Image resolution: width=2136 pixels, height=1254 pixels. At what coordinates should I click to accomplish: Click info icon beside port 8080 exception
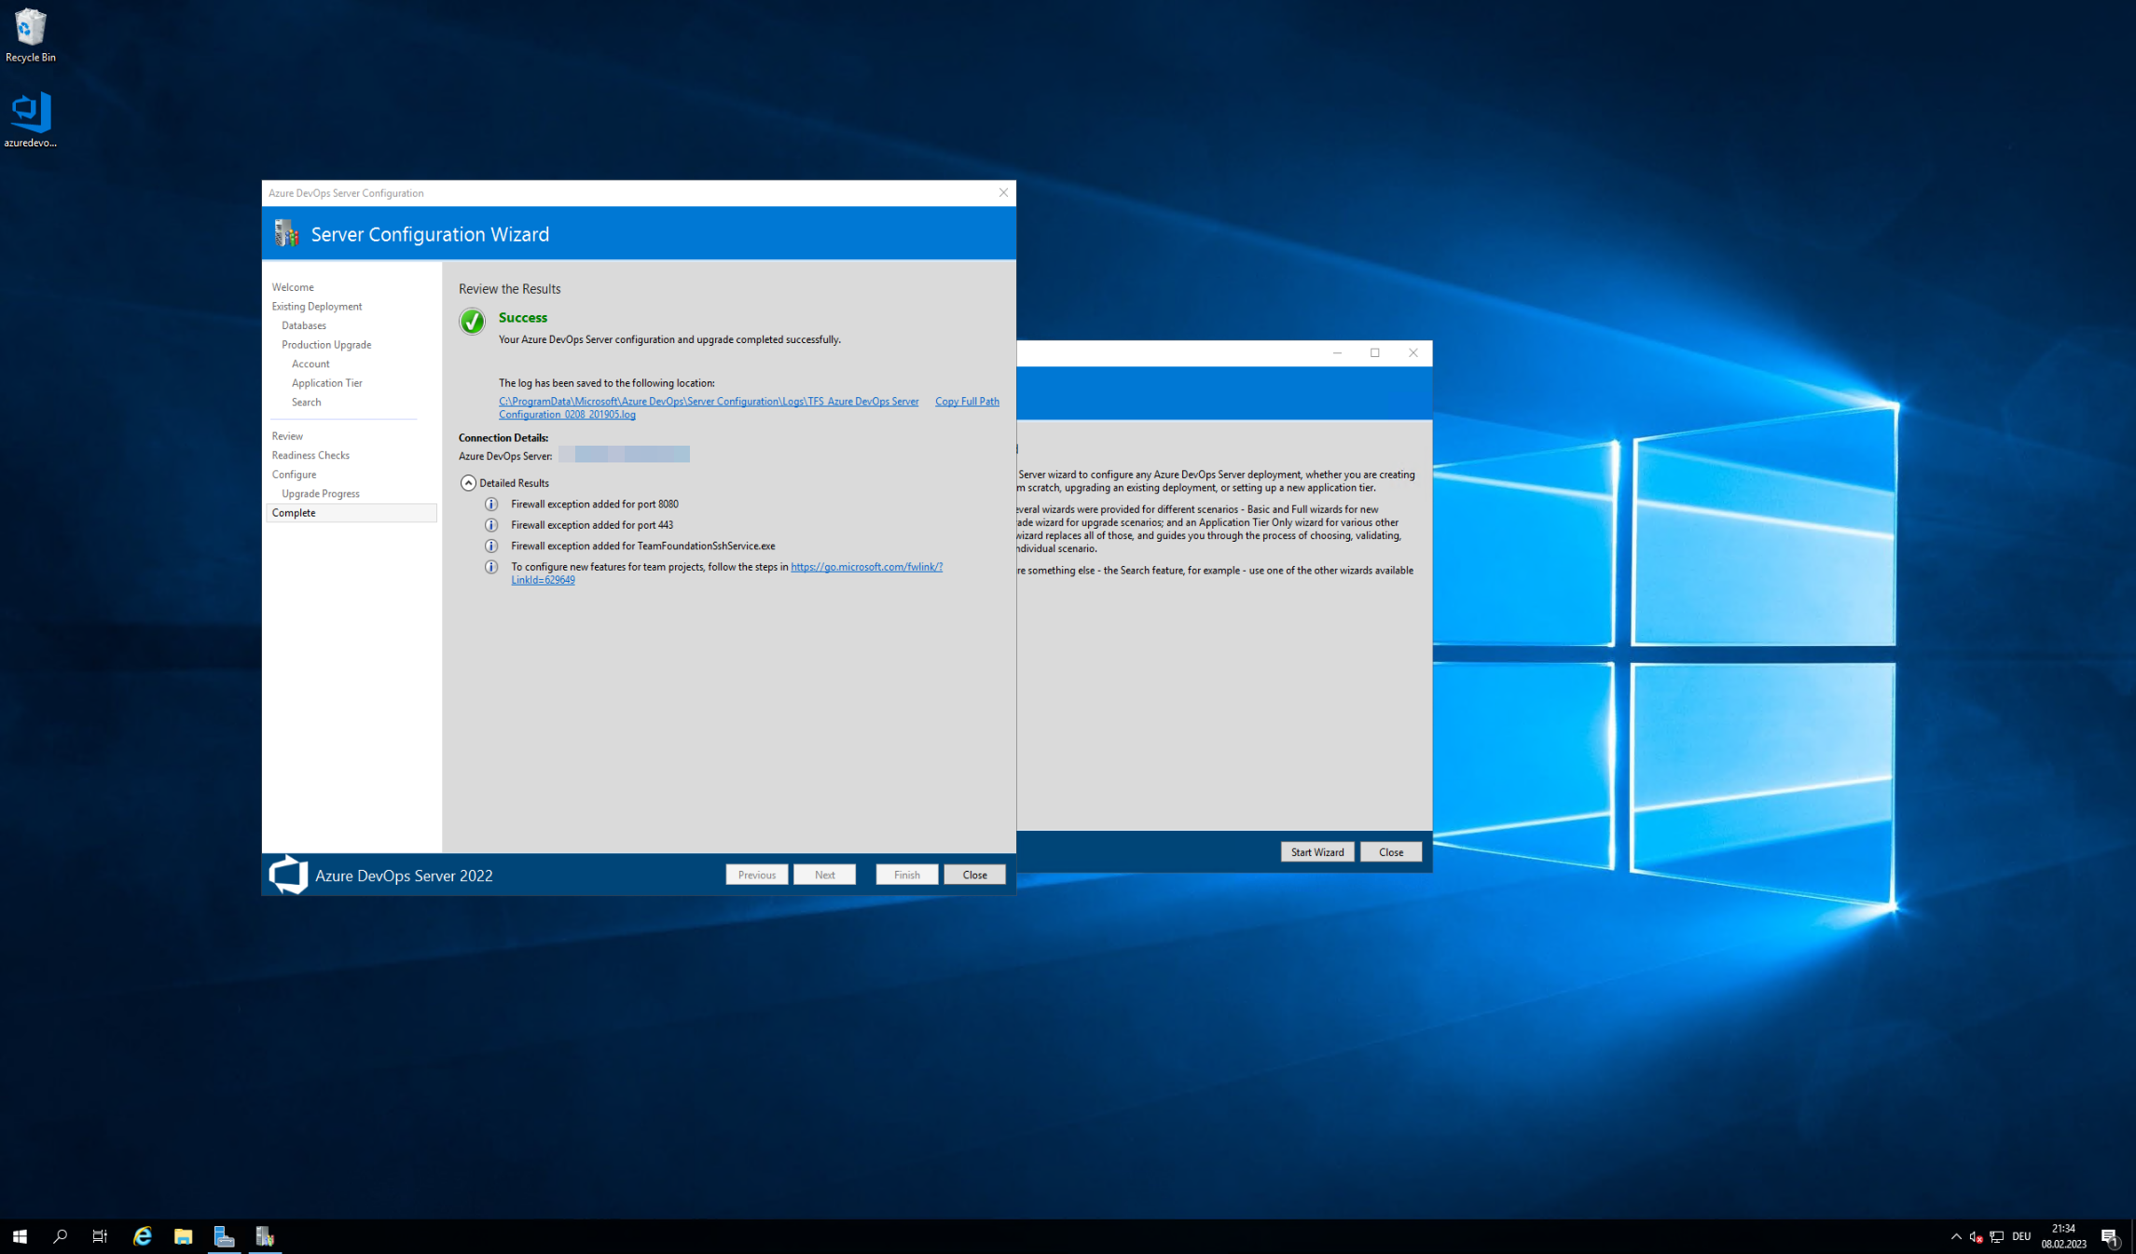click(491, 504)
